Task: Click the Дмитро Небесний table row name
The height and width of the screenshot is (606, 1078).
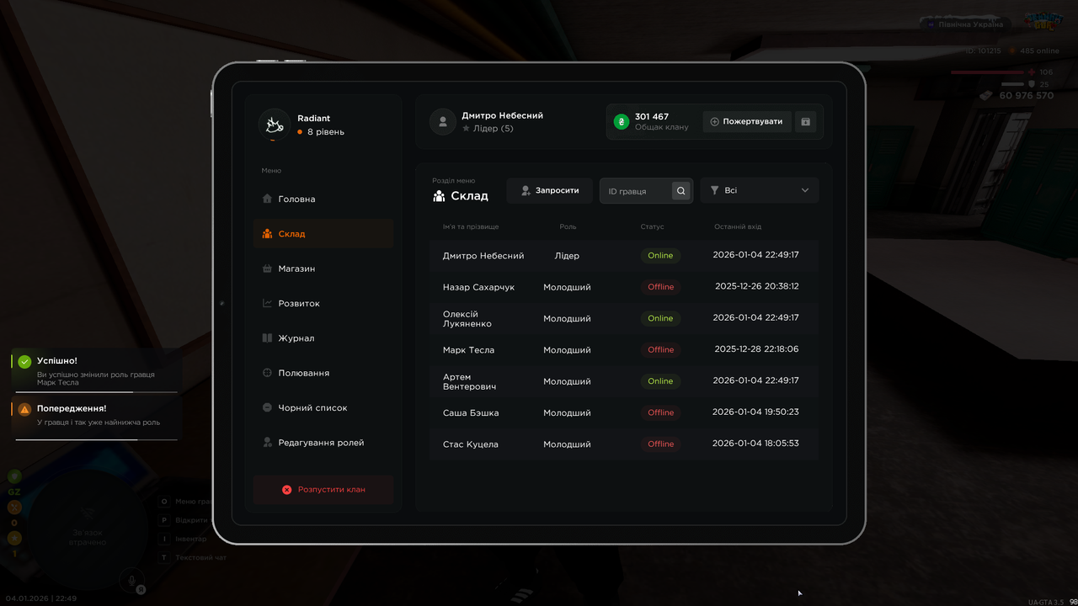Action: tap(483, 255)
